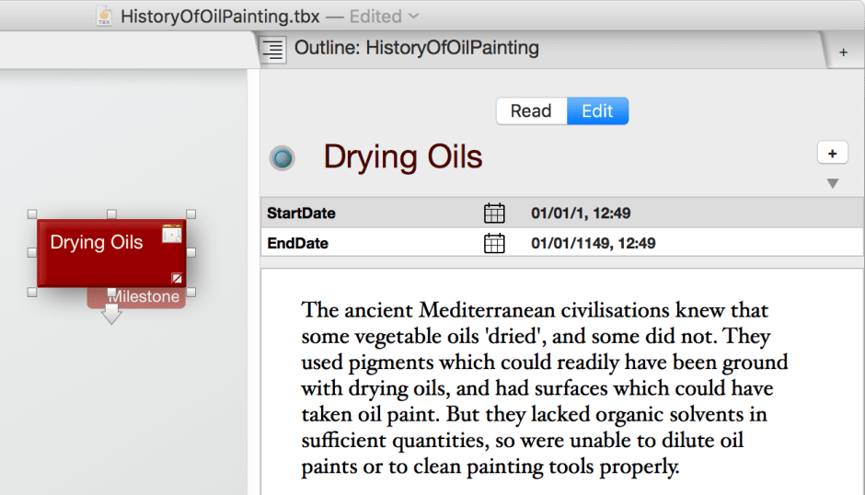Collapse displayed attributes with gray triangle

(833, 183)
